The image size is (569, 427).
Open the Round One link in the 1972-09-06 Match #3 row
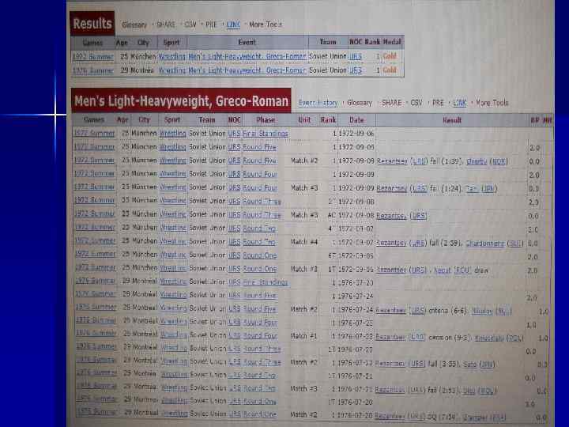[260, 269]
